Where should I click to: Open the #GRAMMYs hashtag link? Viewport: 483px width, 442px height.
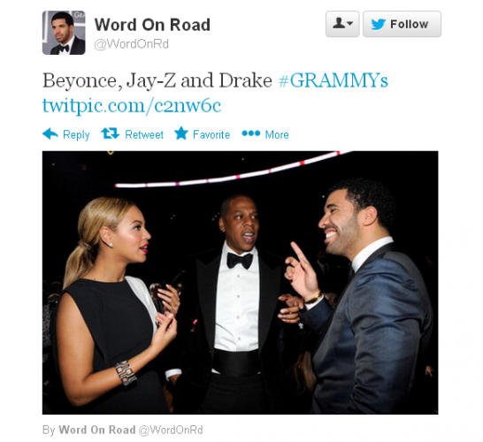333,80
